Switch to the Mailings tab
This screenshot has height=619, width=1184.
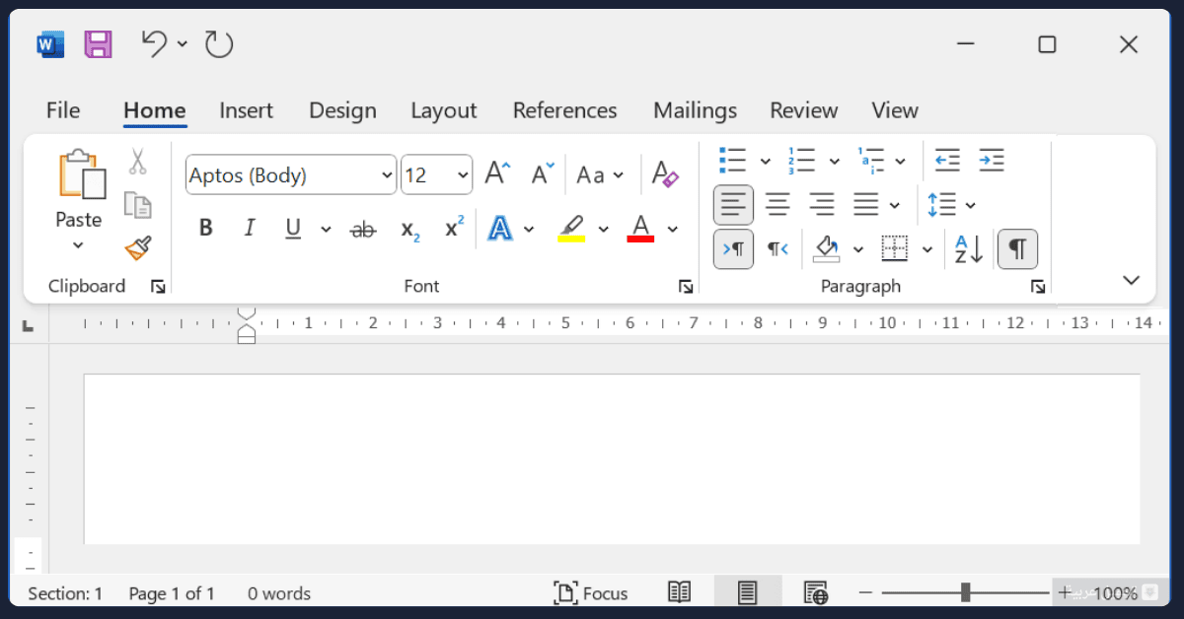pyautogui.click(x=695, y=110)
